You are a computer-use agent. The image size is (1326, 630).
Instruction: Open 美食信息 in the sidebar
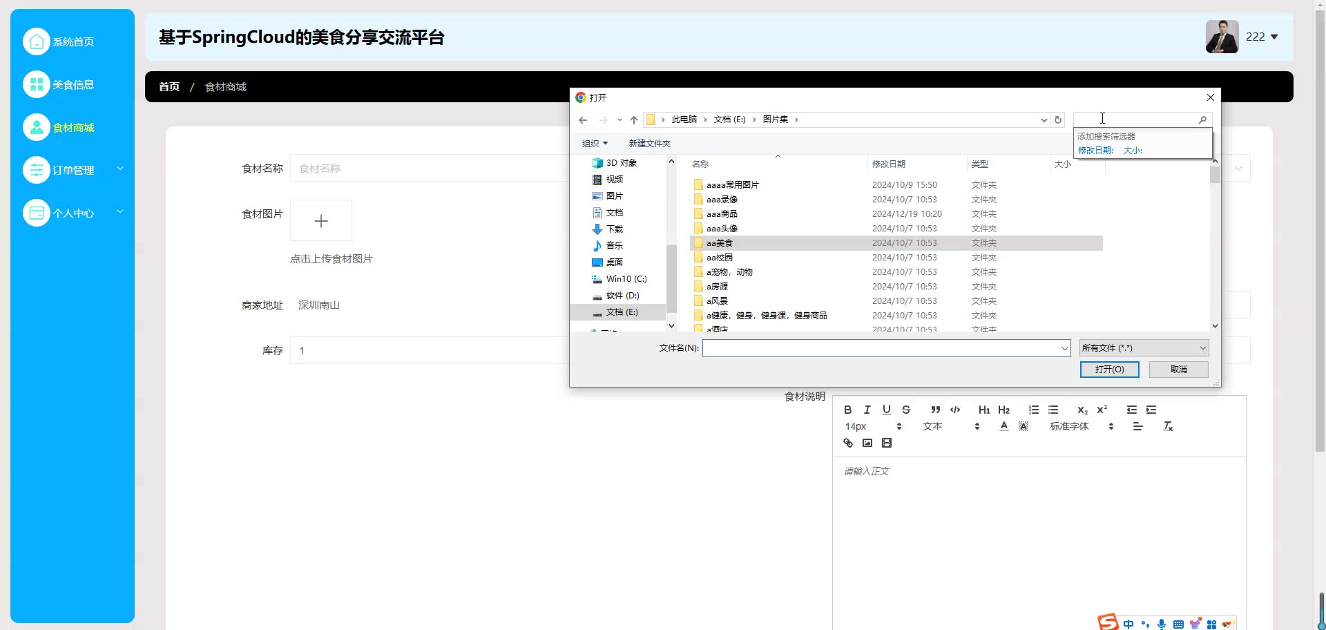click(73, 84)
